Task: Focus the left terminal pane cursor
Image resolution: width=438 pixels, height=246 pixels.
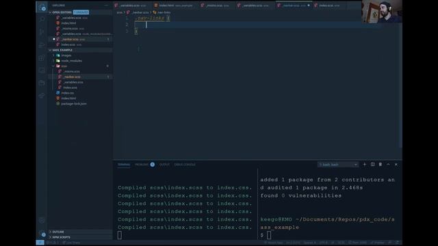Action: [x=120, y=235]
